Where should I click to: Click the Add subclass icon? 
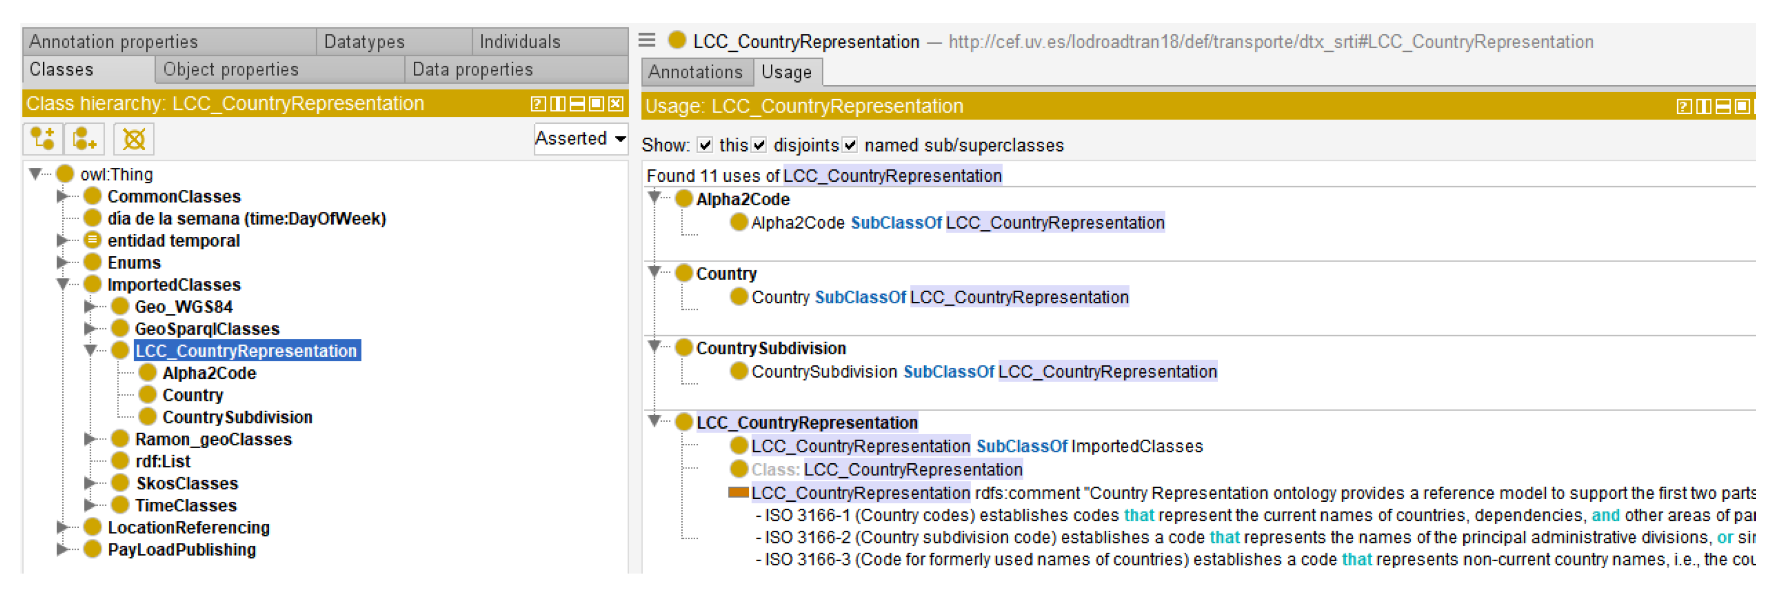pyautogui.click(x=42, y=139)
